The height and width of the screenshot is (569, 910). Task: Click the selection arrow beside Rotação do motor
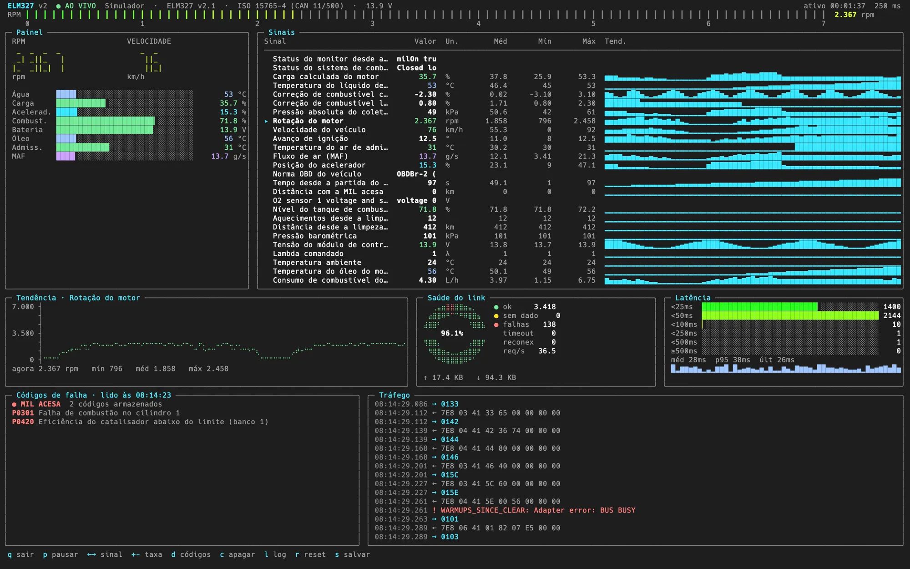[x=266, y=121]
